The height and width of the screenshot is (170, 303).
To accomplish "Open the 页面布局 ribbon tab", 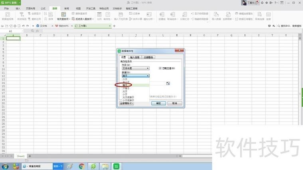I will coord(30,8).
